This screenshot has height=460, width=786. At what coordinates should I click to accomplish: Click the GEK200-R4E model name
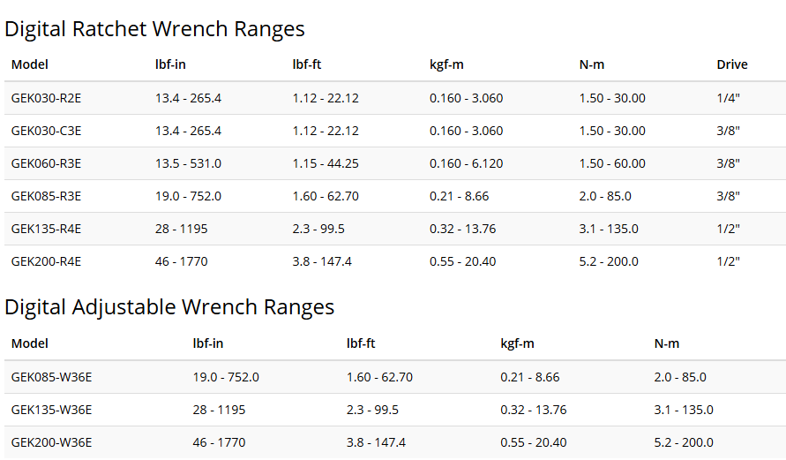(x=46, y=261)
